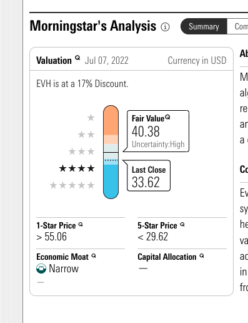Click the Fair Value 40.38 callout
The image size is (248, 323).
[158, 131]
